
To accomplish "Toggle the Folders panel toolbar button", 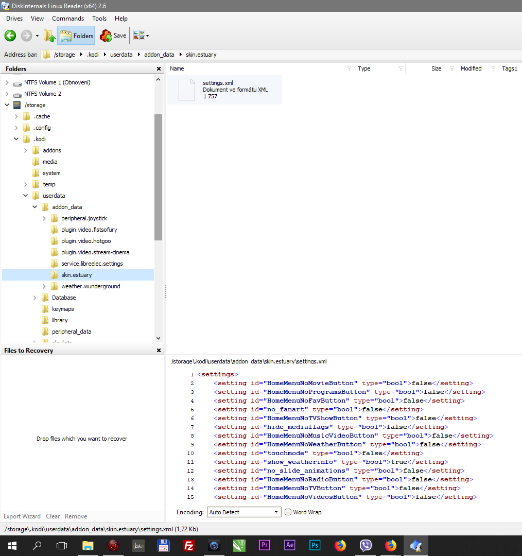I will (76, 36).
